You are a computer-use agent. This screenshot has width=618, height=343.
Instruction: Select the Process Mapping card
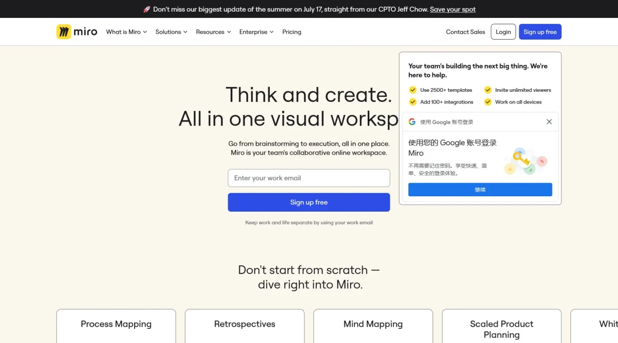click(x=116, y=326)
